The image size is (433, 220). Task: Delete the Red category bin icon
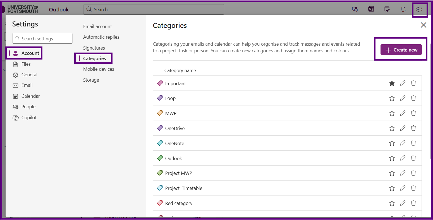coord(413,203)
